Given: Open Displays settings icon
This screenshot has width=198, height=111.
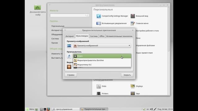Looking at the screenshot, I should [x=133, y=86].
